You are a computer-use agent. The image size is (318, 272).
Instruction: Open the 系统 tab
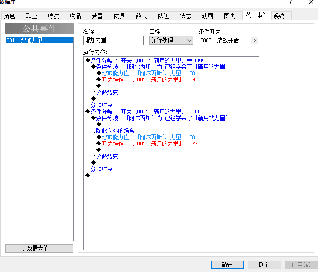[x=281, y=16]
